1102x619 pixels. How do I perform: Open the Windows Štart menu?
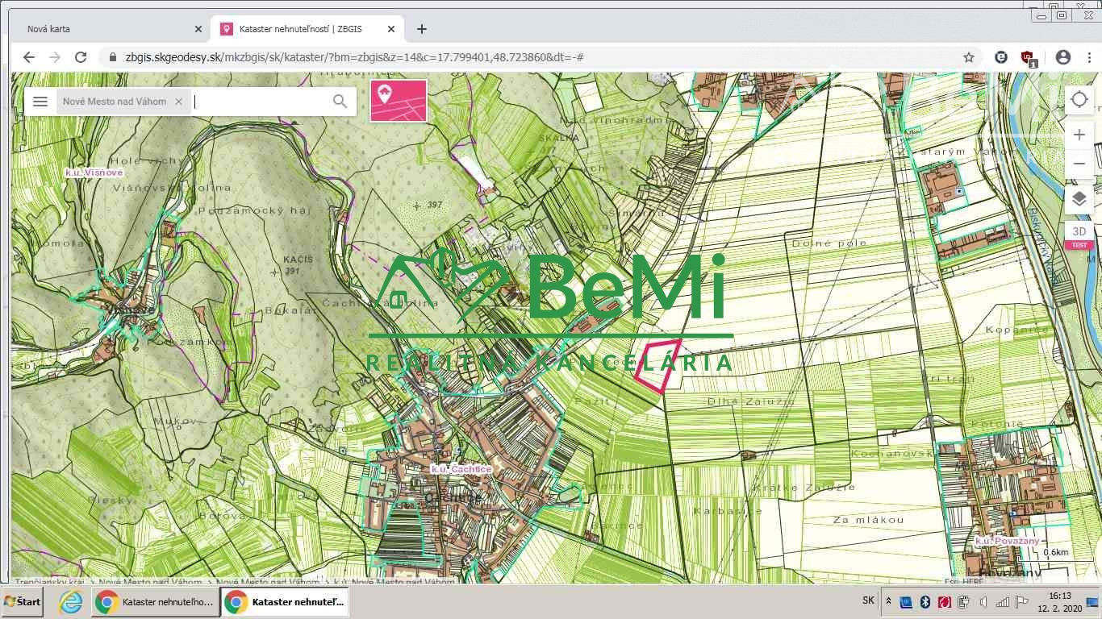(23, 602)
